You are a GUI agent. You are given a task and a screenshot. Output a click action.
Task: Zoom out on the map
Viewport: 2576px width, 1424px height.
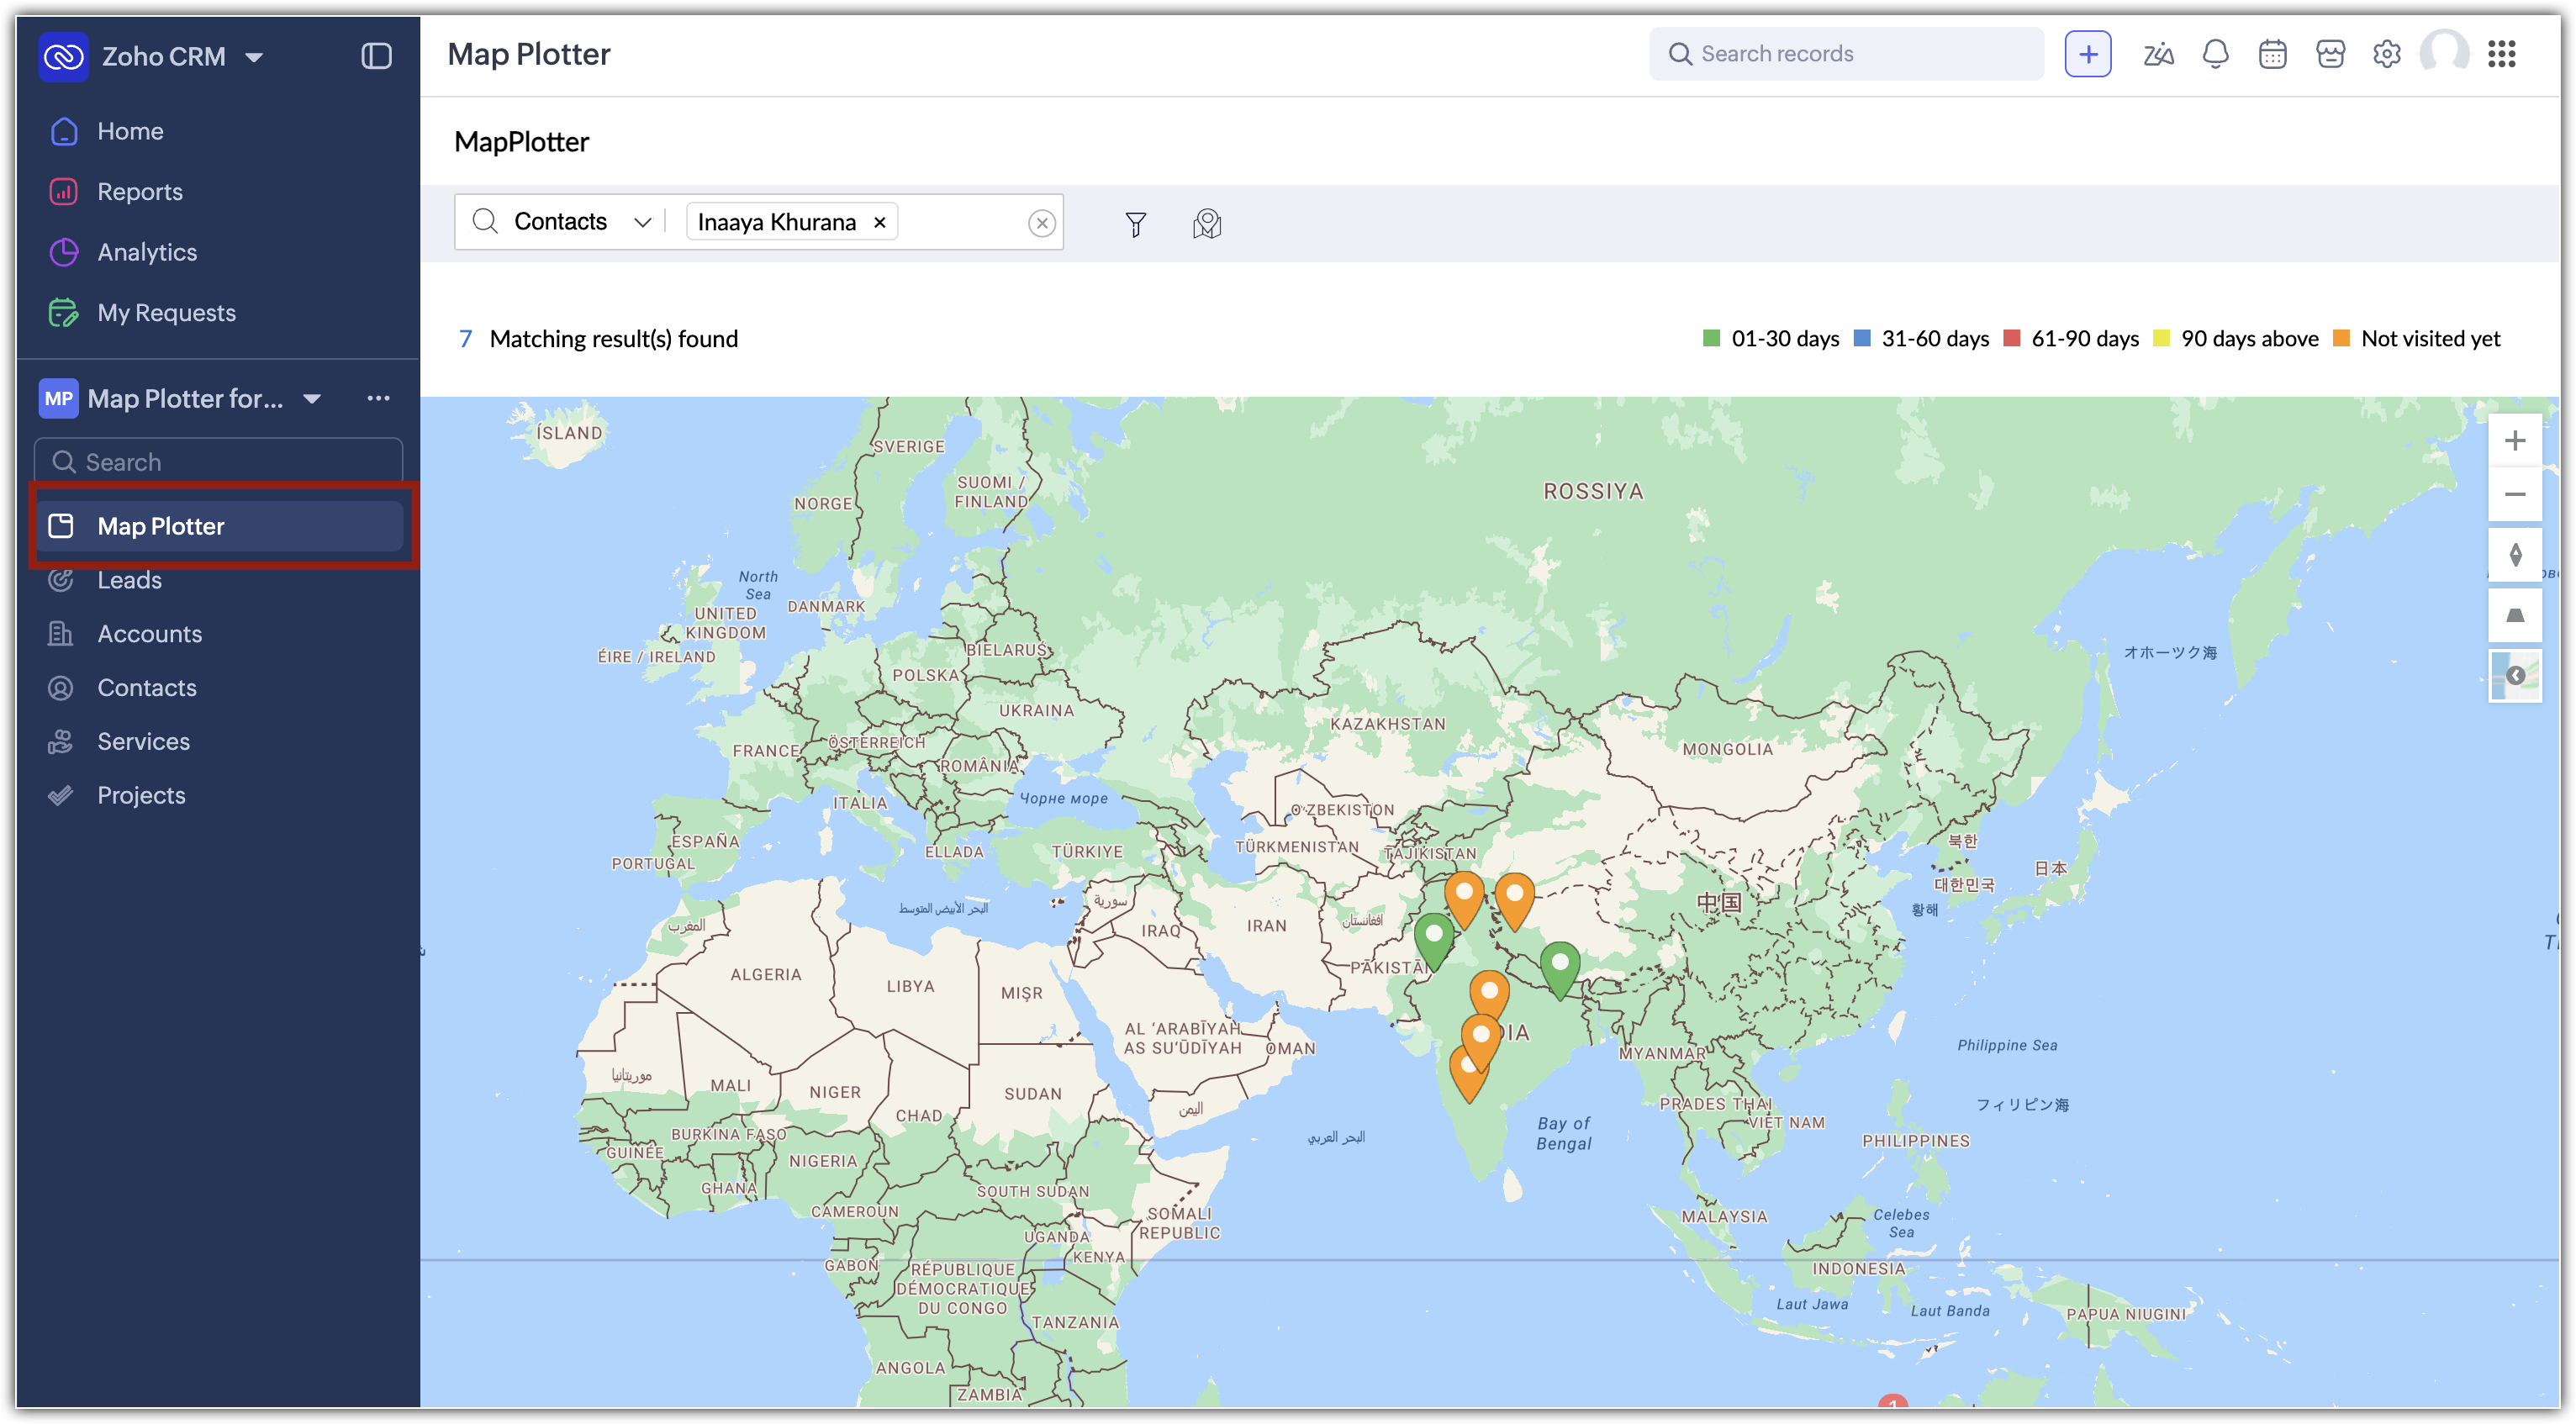pyautogui.click(x=2515, y=495)
